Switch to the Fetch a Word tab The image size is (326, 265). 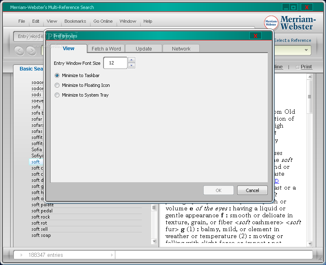coord(106,49)
